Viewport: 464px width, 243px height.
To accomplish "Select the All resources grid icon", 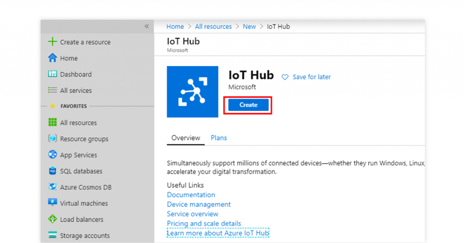I will click(x=53, y=122).
